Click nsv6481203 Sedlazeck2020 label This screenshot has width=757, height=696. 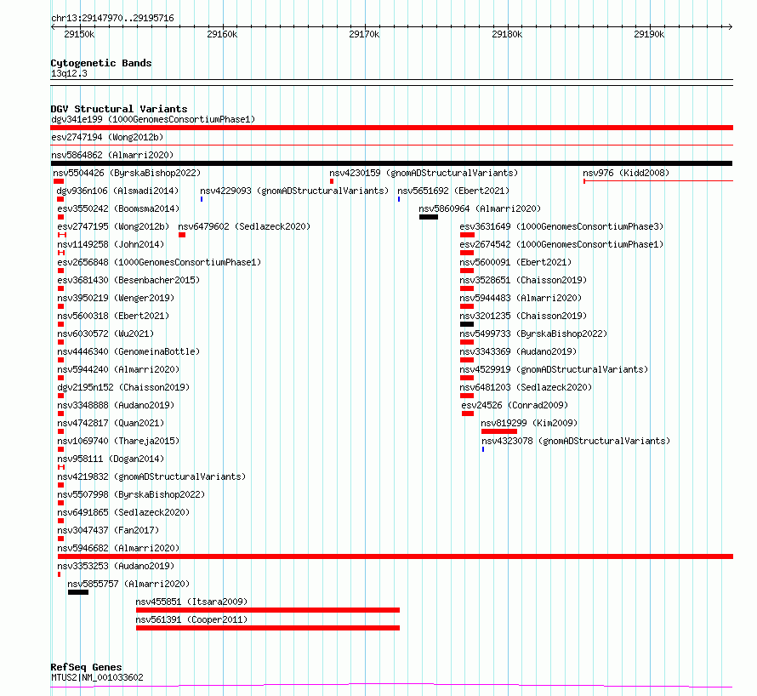pyautogui.click(x=526, y=387)
